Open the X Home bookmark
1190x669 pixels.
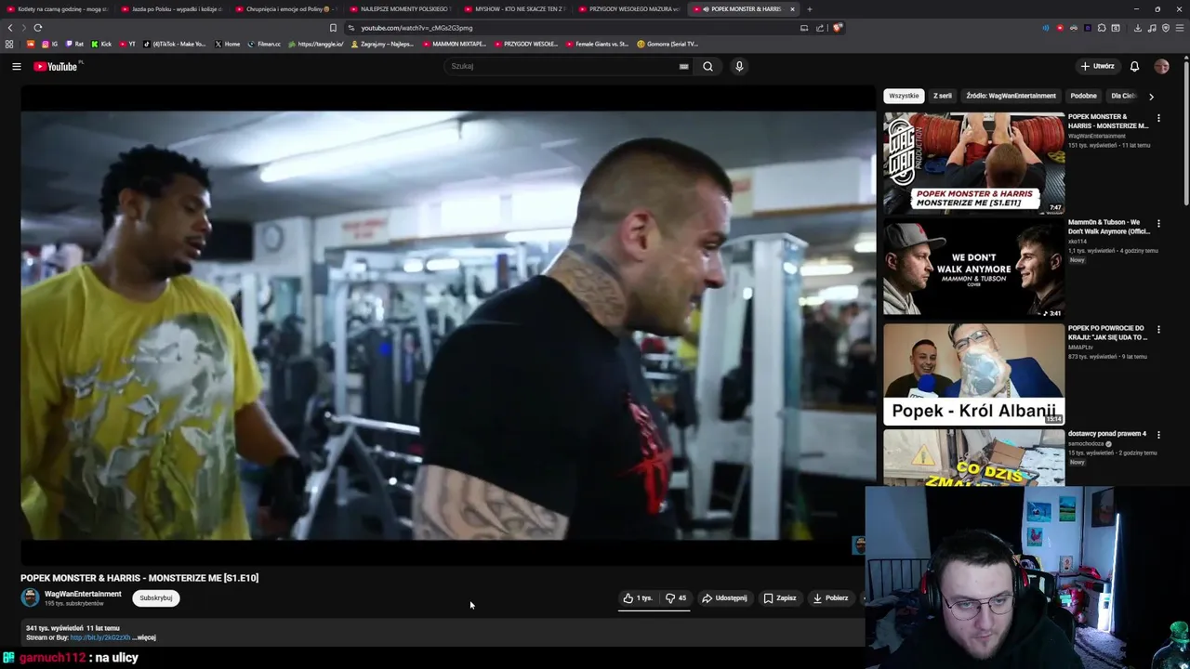pyautogui.click(x=227, y=44)
